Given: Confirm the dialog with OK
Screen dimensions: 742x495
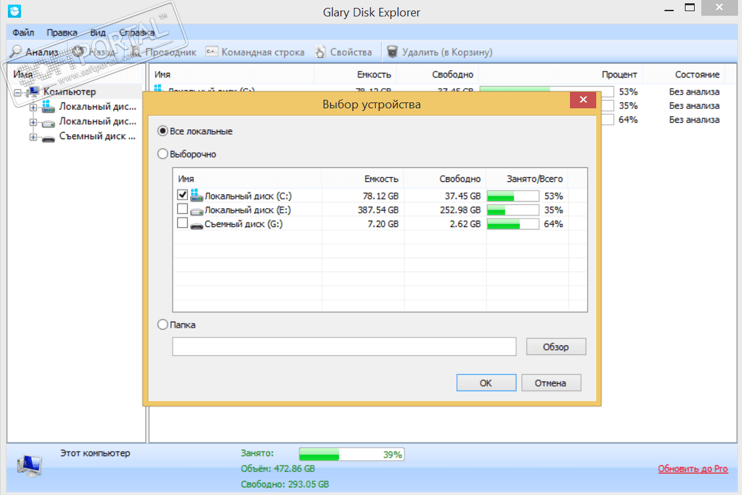Looking at the screenshot, I should click(x=486, y=383).
